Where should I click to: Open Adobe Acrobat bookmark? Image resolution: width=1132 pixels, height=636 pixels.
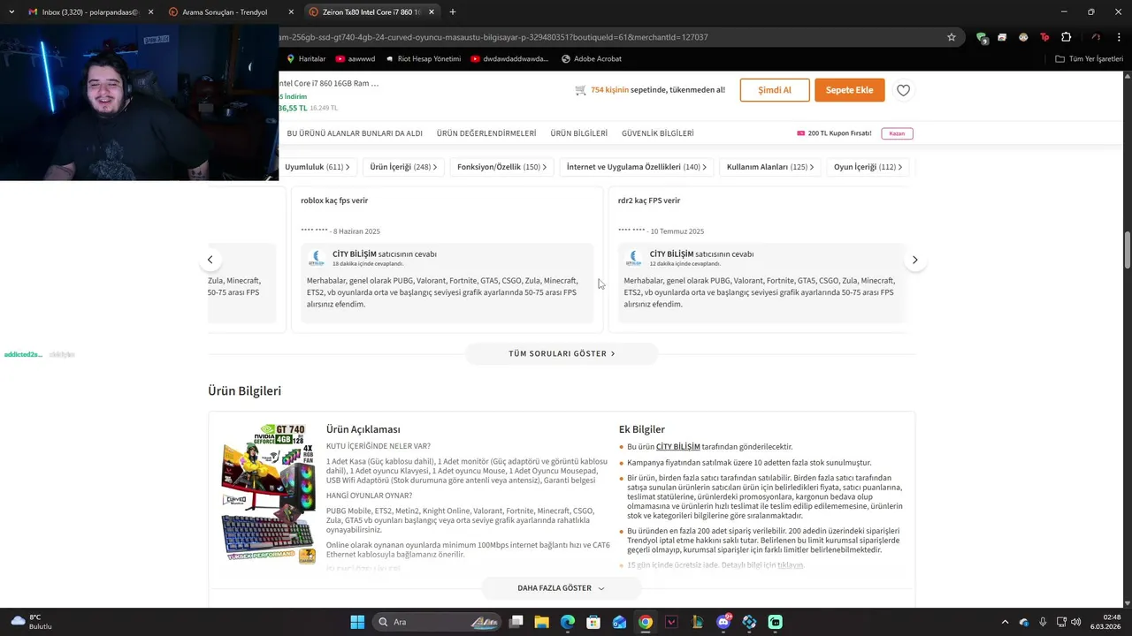(592, 58)
